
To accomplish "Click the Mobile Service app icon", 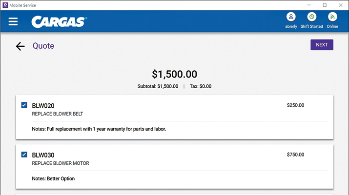I will pos(5,5).
